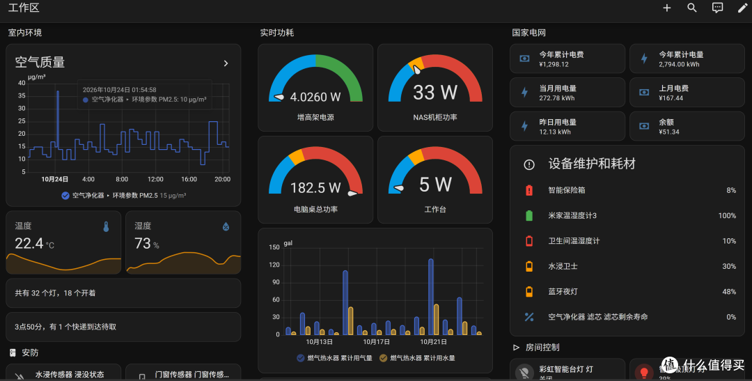Click the lightning icon beside 昨日用电量
Viewport: 752px width, 381px height.
[x=525, y=126]
